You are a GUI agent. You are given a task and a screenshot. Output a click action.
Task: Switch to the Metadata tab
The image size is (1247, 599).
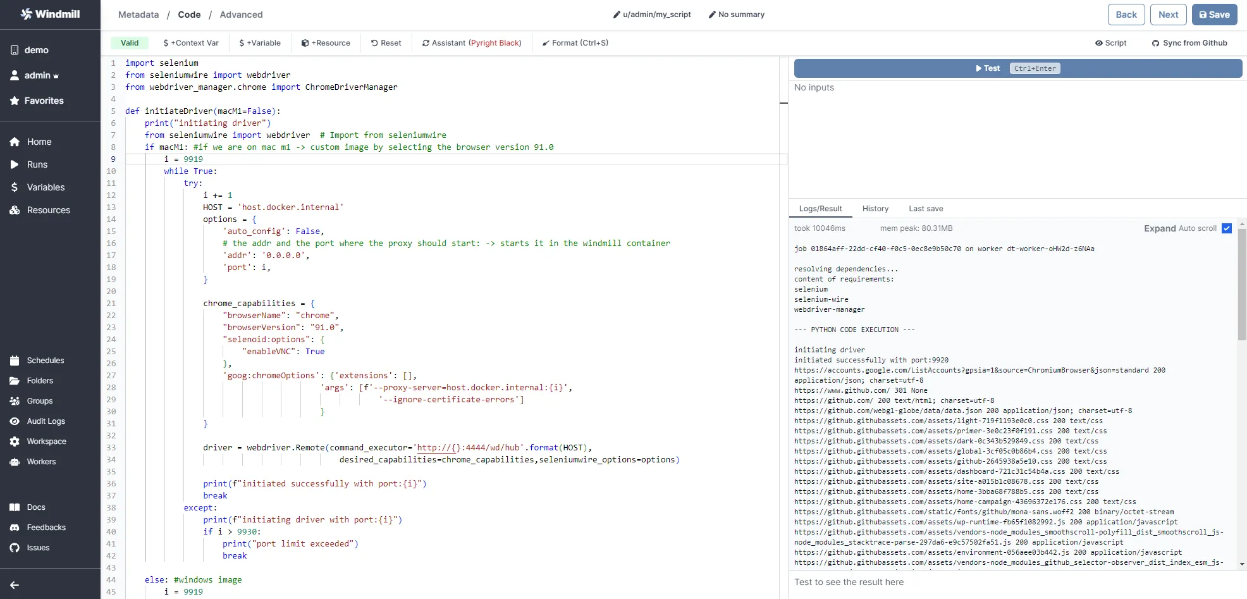pos(138,14)
